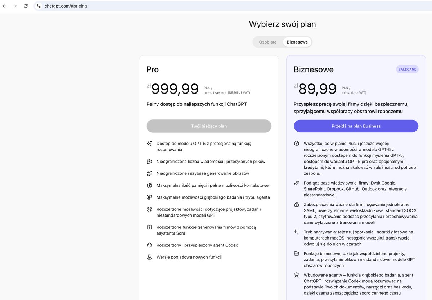Image resolution: width=432 pixels, height=300 pixels.
Task: Click agent icon beside 'Wbudowane agenty'
Action: click(x=297, y=275)
